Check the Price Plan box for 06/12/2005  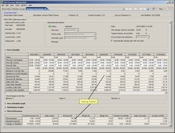pos(70,65)
